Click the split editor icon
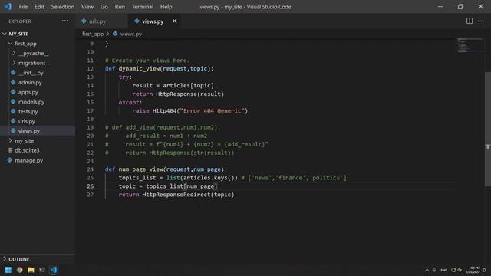 click(469, 21)
